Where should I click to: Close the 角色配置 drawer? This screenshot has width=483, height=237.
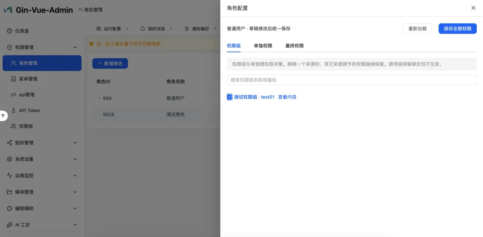(474, 8)
